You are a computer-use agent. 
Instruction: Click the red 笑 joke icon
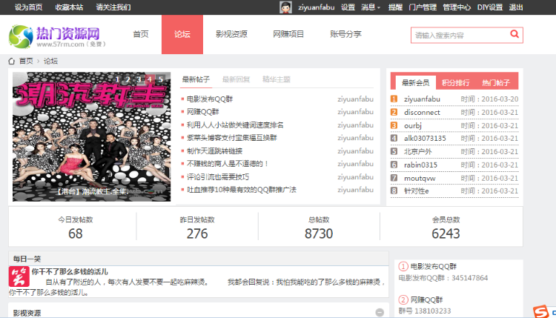coord(19,277)
